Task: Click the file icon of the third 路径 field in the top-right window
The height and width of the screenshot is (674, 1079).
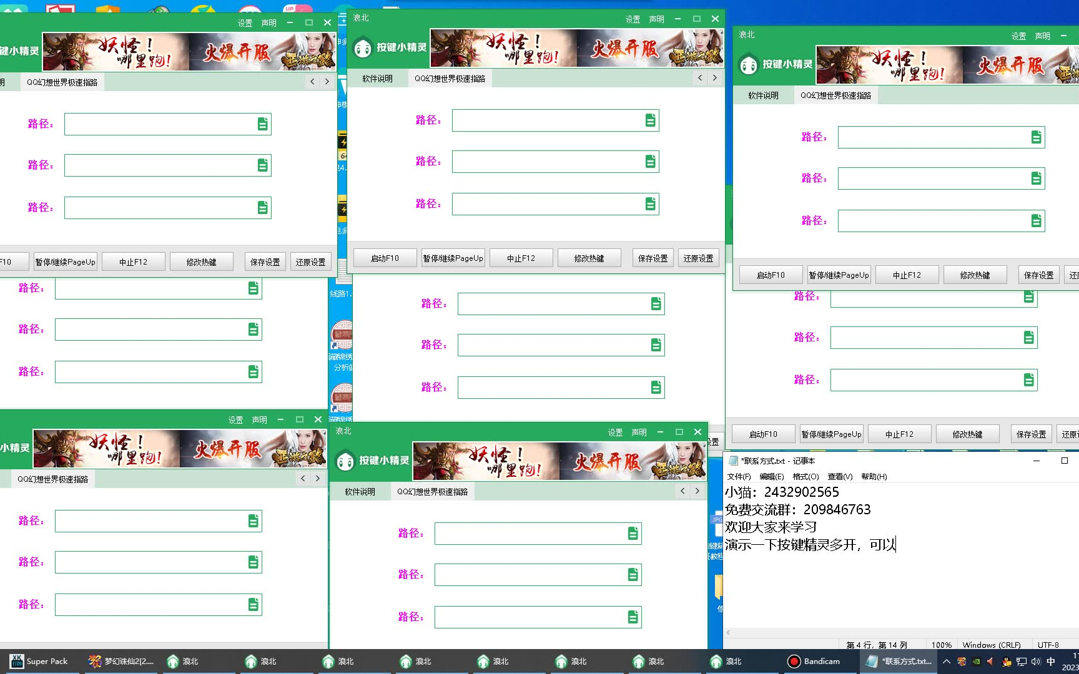Action: pyautogui.click(x=1036, y=220)
